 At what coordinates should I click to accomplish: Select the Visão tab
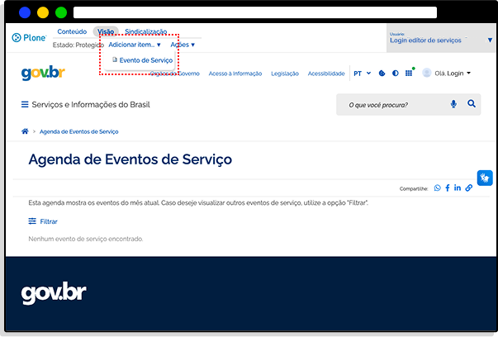(x=106, y=31)
